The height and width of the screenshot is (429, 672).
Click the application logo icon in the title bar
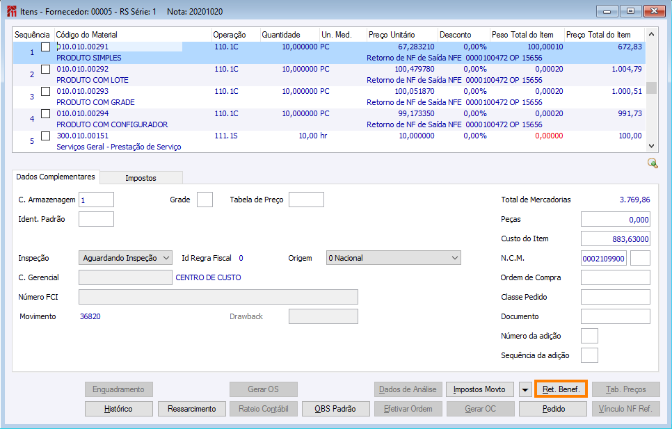[12, 11]
